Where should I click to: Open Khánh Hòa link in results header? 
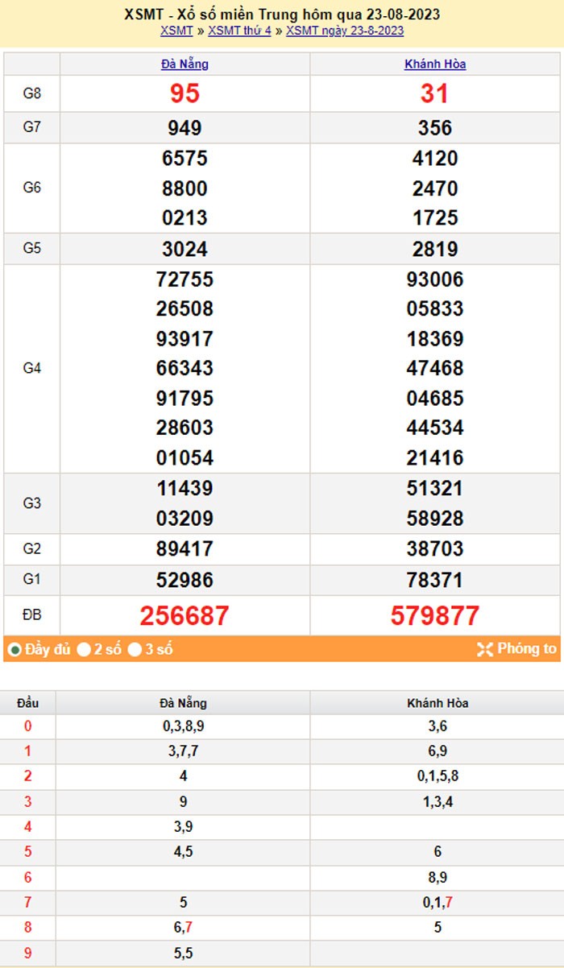tap(435, 64)
